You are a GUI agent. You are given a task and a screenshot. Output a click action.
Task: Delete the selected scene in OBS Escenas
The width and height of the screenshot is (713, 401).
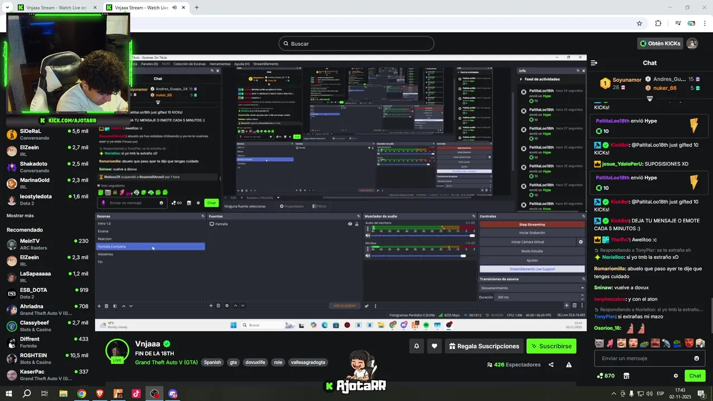107,306
